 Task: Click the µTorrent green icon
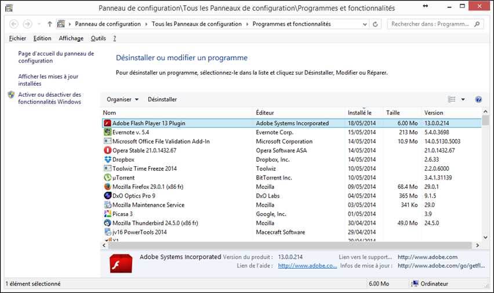click(x=108, y=178)
